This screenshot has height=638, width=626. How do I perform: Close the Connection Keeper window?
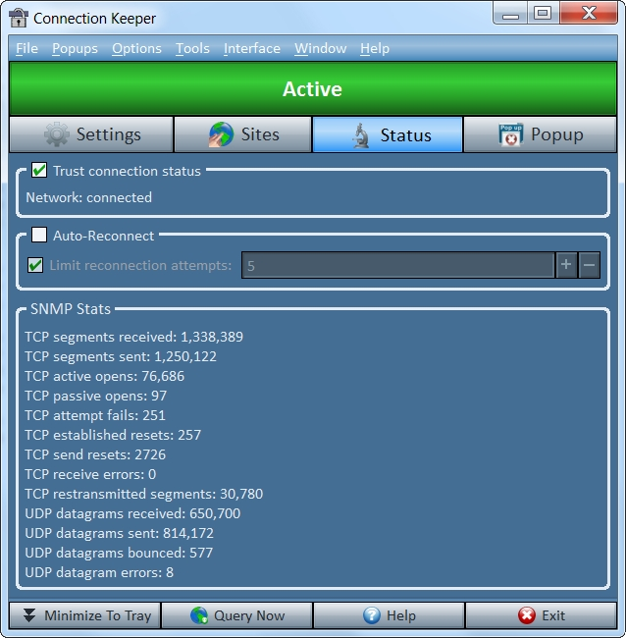[x=589, y=13]
